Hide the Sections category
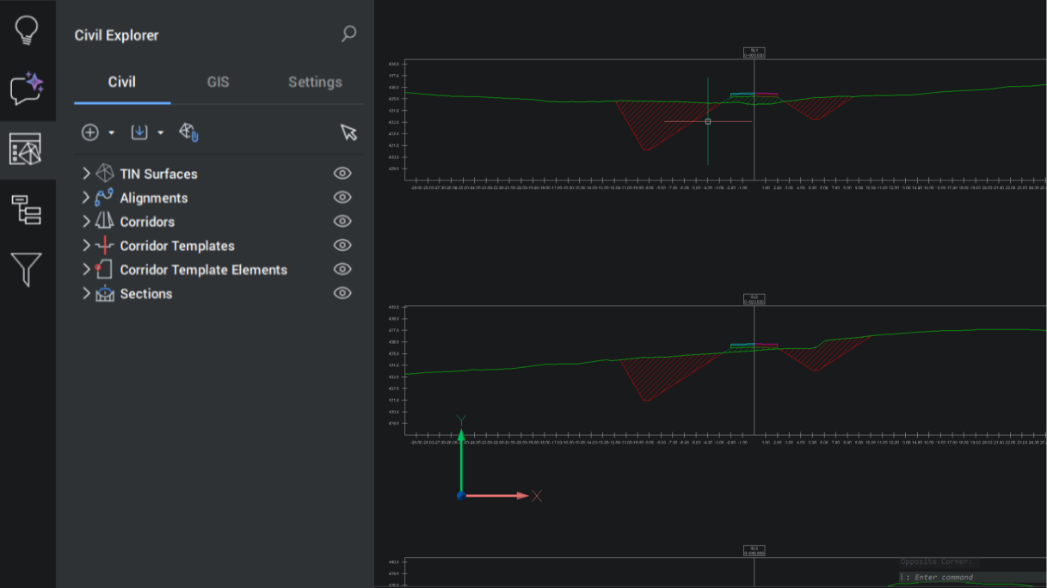Viewport: 1047px width, 588px height. [x=342, y=294]
